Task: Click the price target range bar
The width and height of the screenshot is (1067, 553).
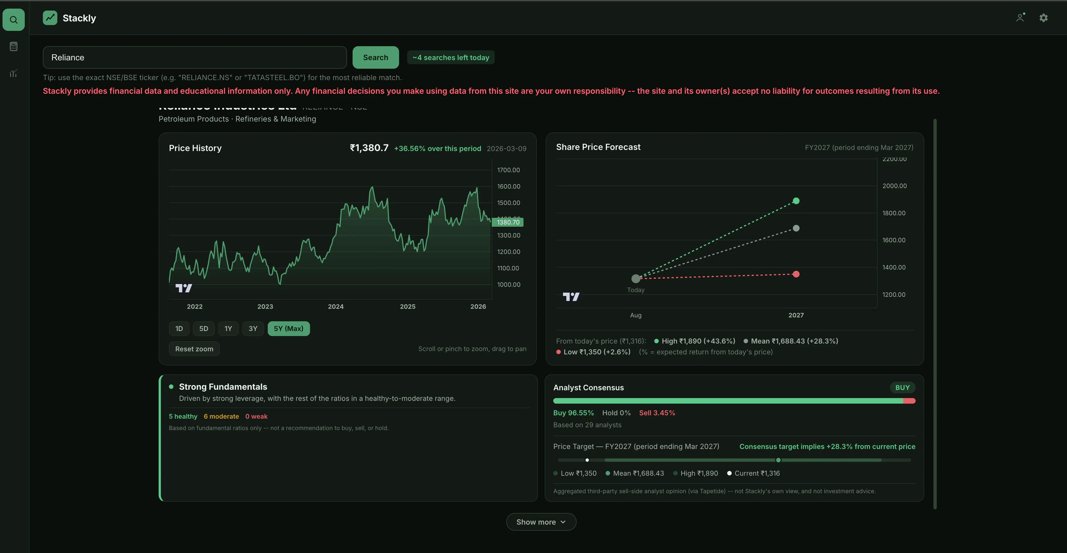Action: pyautogui.click(x=734, y=460)
